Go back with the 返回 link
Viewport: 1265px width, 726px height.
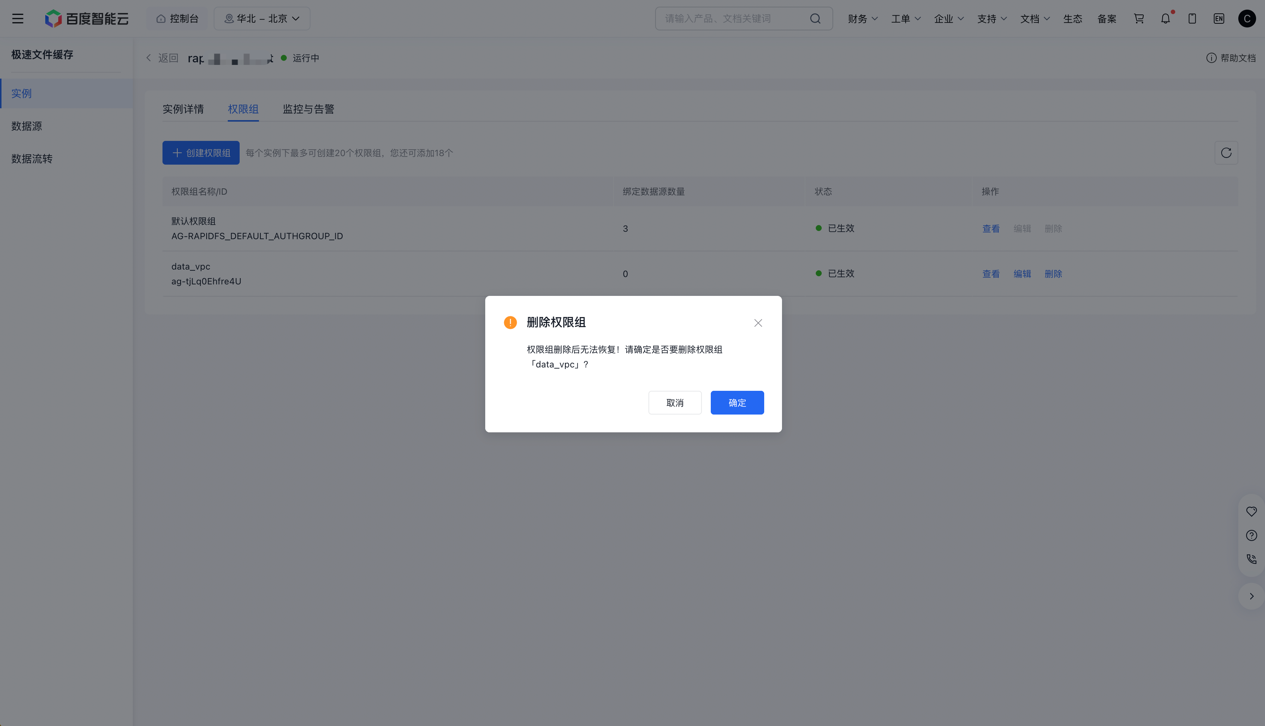(x=162, y=58)
